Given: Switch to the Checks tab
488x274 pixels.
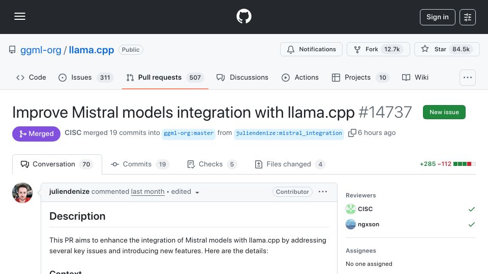Looking at the screenshot, I should [x=212, y=164].
